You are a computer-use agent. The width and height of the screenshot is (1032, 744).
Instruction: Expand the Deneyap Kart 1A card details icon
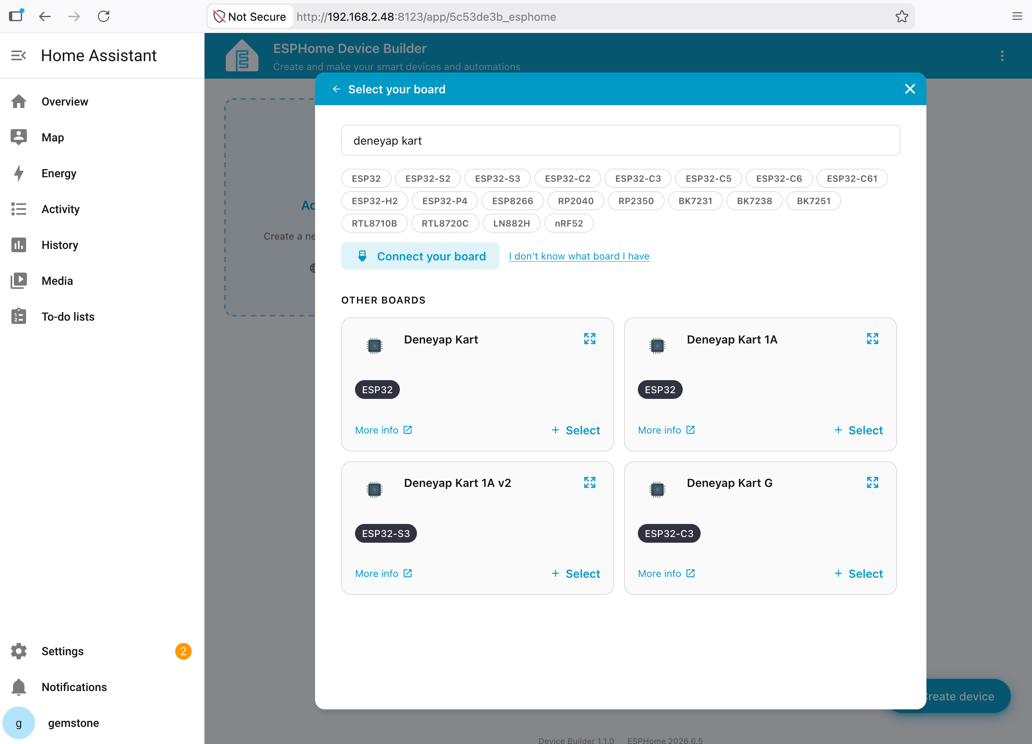click(x=872, y=339)
